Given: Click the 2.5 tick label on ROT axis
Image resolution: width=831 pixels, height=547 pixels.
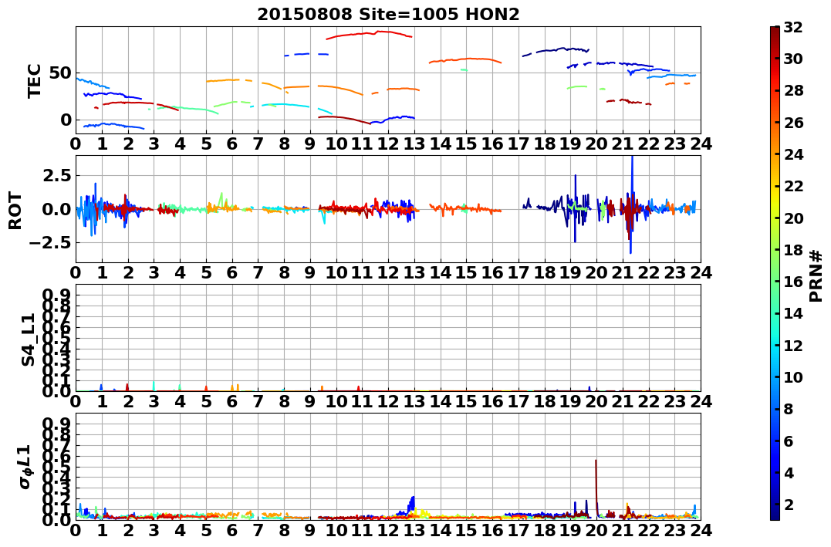Looking at the screenshot, I should [56, 175].
